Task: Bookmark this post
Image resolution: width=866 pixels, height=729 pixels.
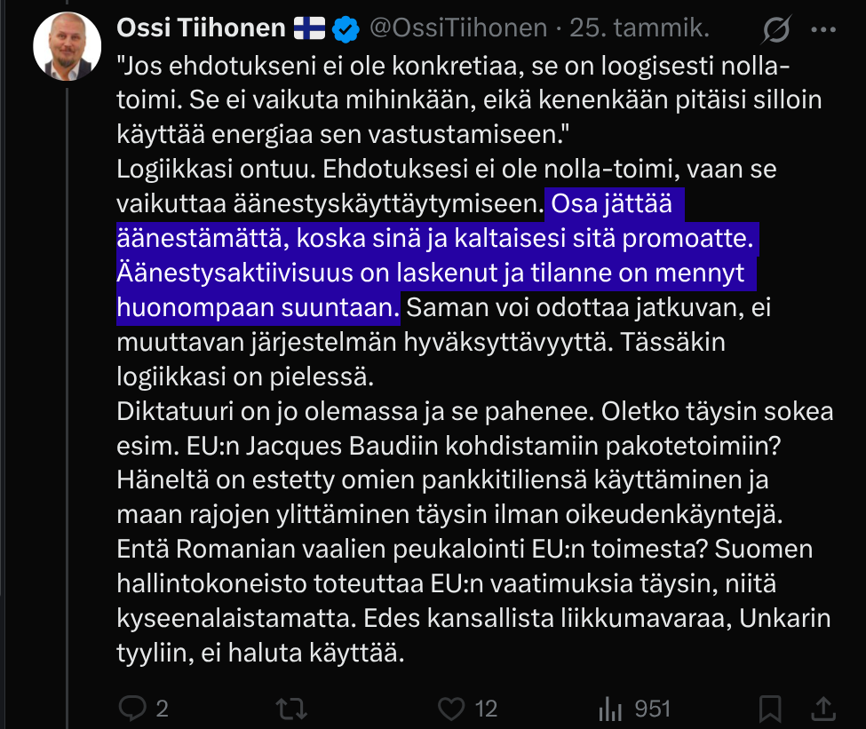Action: (x=770, y=708)
